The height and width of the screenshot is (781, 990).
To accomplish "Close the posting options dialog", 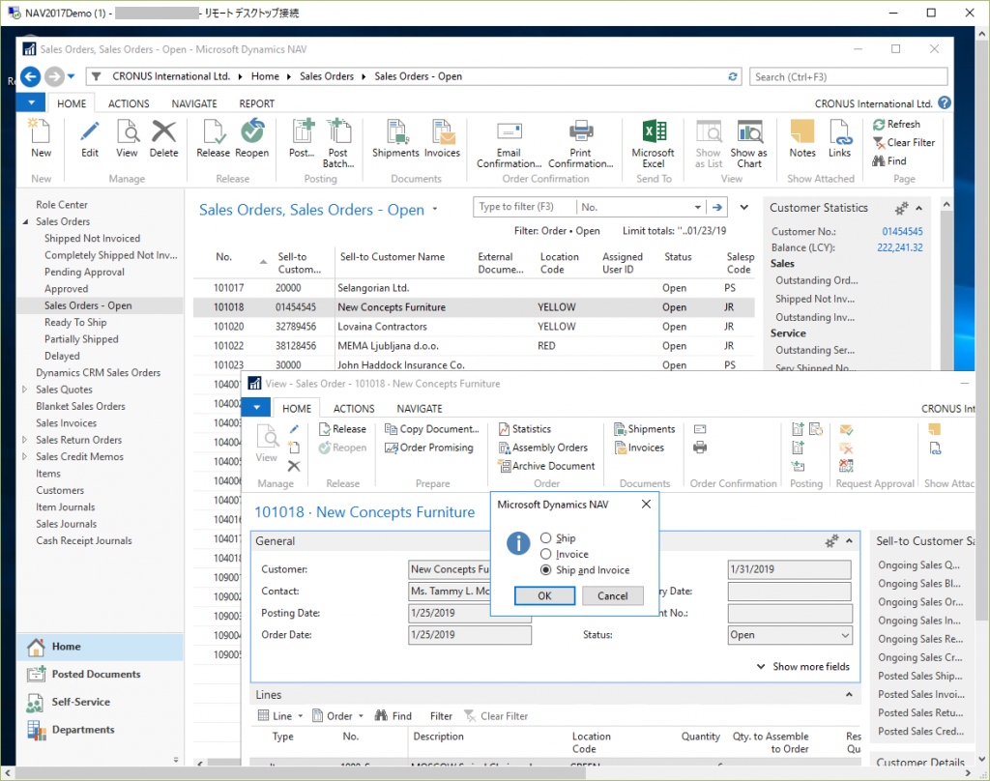I will (646, 504).
